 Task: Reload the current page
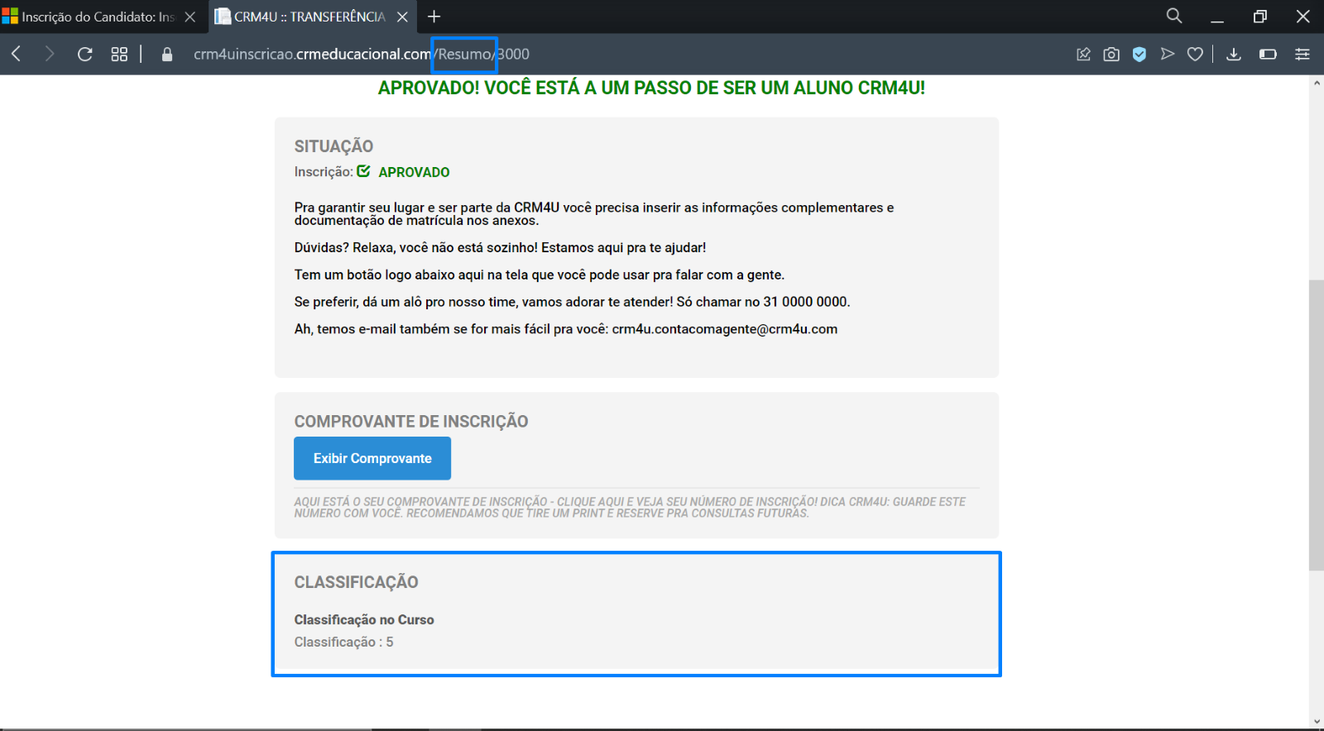click(x=84, y=54)
